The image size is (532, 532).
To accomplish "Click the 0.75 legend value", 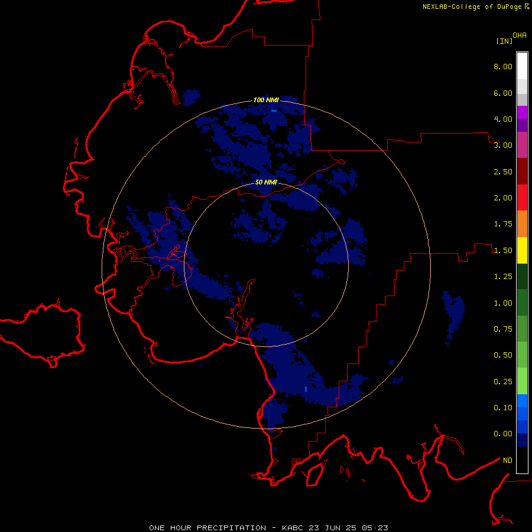I will click(x=503, y=329).
